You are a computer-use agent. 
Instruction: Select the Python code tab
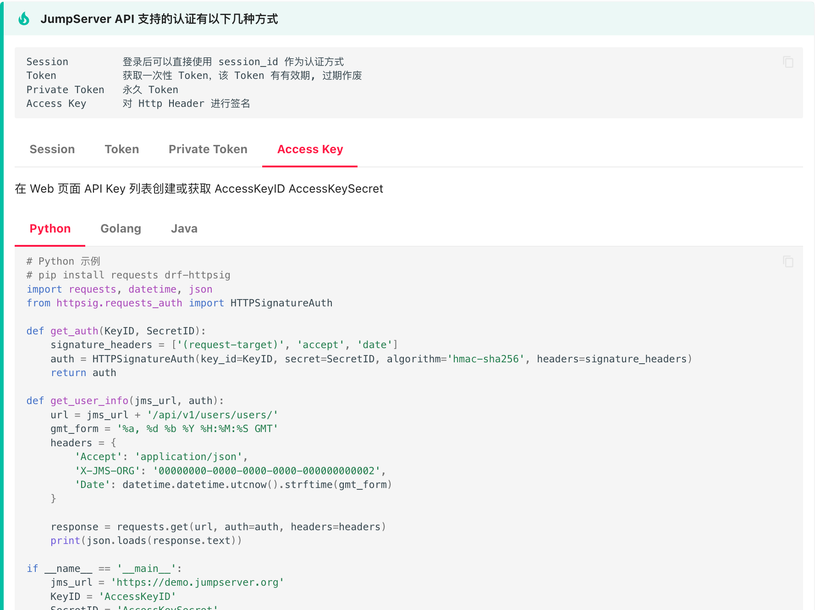click(50, 228)
